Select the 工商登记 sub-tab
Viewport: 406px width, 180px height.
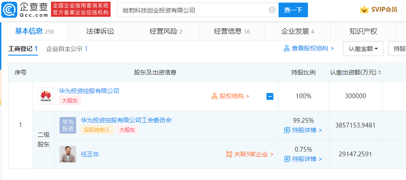[23, 49]
